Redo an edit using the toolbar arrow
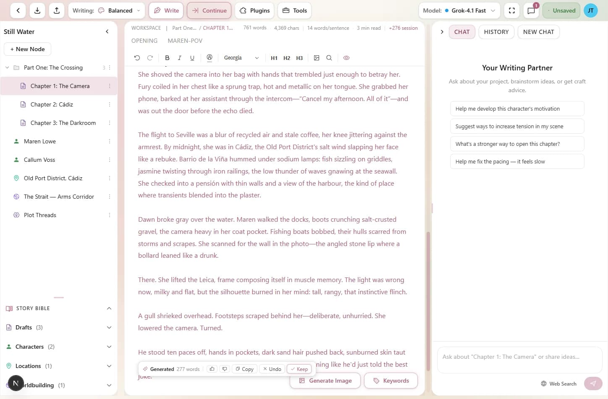608x399 pixels. tap(150, 58)
